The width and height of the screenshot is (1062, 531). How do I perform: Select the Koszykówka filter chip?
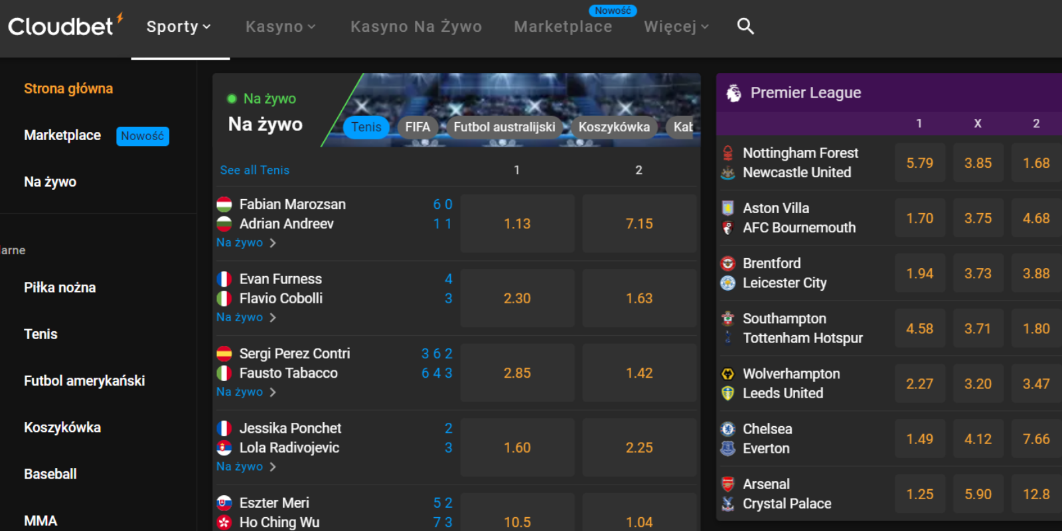[x=614, y=127]
